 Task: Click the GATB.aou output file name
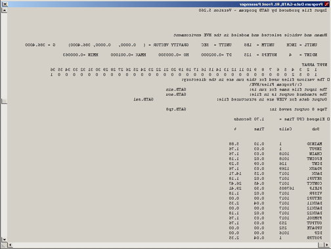click(x=176, y=95)
